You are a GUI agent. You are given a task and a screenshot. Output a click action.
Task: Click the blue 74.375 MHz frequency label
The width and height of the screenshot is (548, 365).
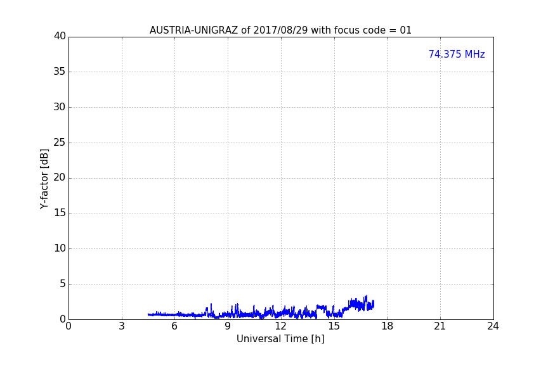click(457, 54)
